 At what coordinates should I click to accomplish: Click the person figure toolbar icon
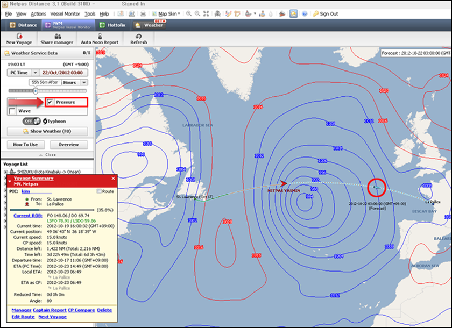tap(262, 13)
